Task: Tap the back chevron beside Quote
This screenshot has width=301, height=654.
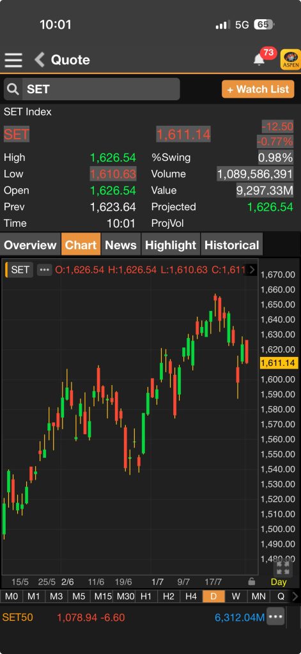Action: point(39,59)
